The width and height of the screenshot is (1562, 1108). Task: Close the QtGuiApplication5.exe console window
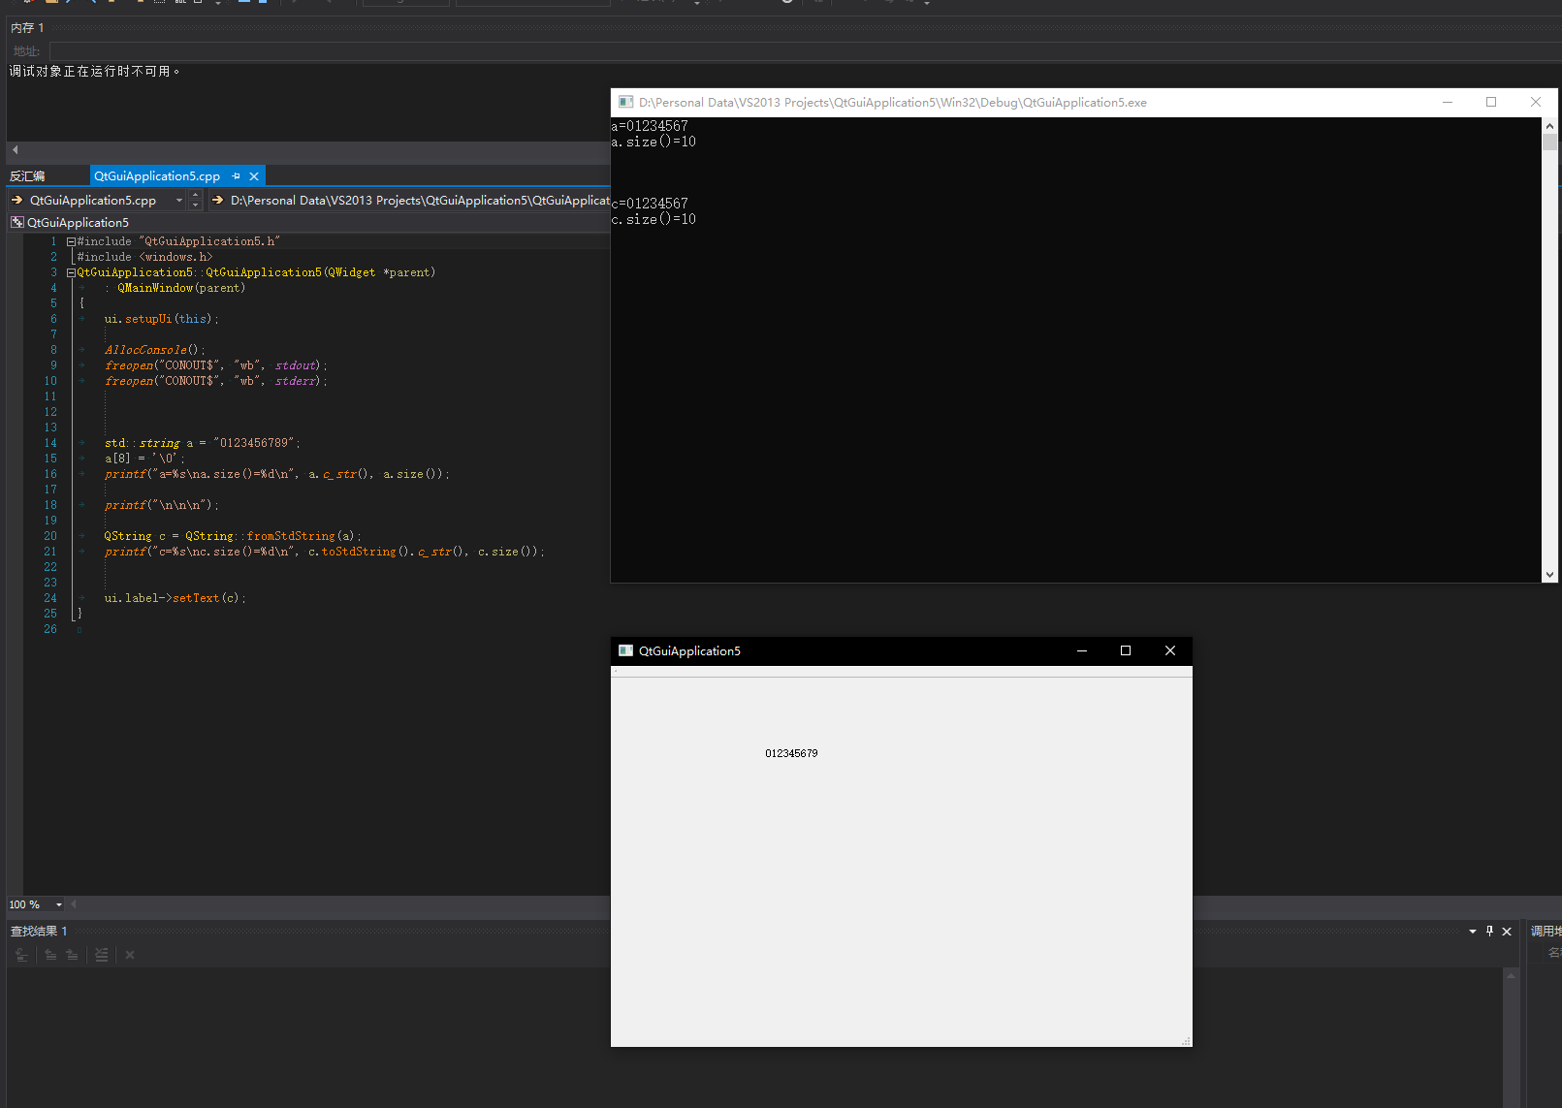(1536, 103)
